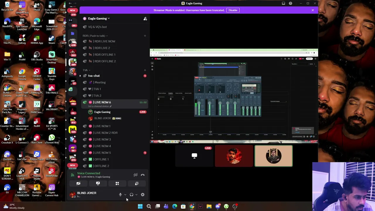Join the OFFLINE 2 voice channel
375x211 pixels.
(x=115, y=166)
